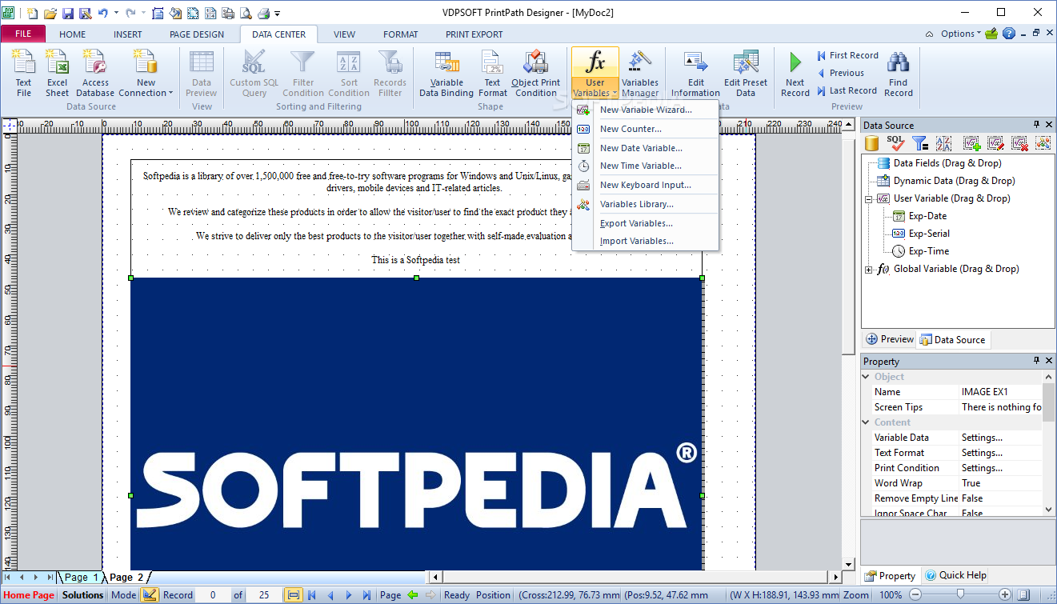Create a new document from quick access toolbar
Viewport: 1057px width, 604px height.
[32, 13]
